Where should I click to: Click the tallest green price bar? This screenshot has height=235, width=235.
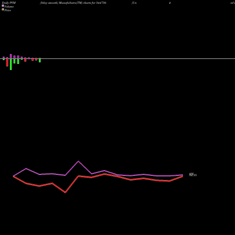click(11, 64)
